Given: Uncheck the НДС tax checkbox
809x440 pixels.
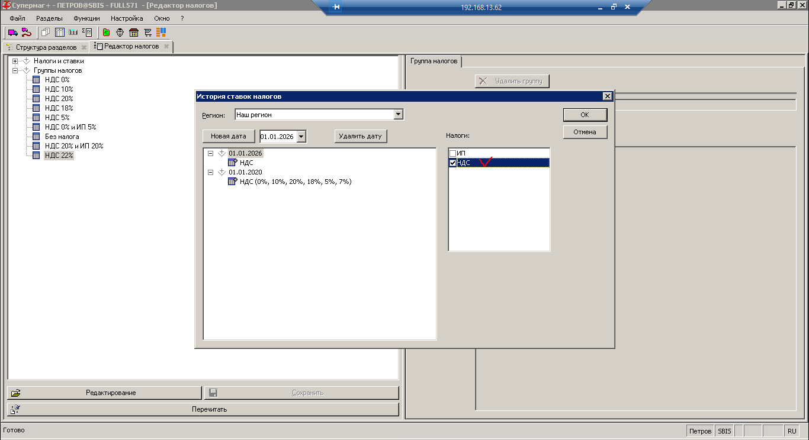Looking at the screenshot, I should [452, 163].
